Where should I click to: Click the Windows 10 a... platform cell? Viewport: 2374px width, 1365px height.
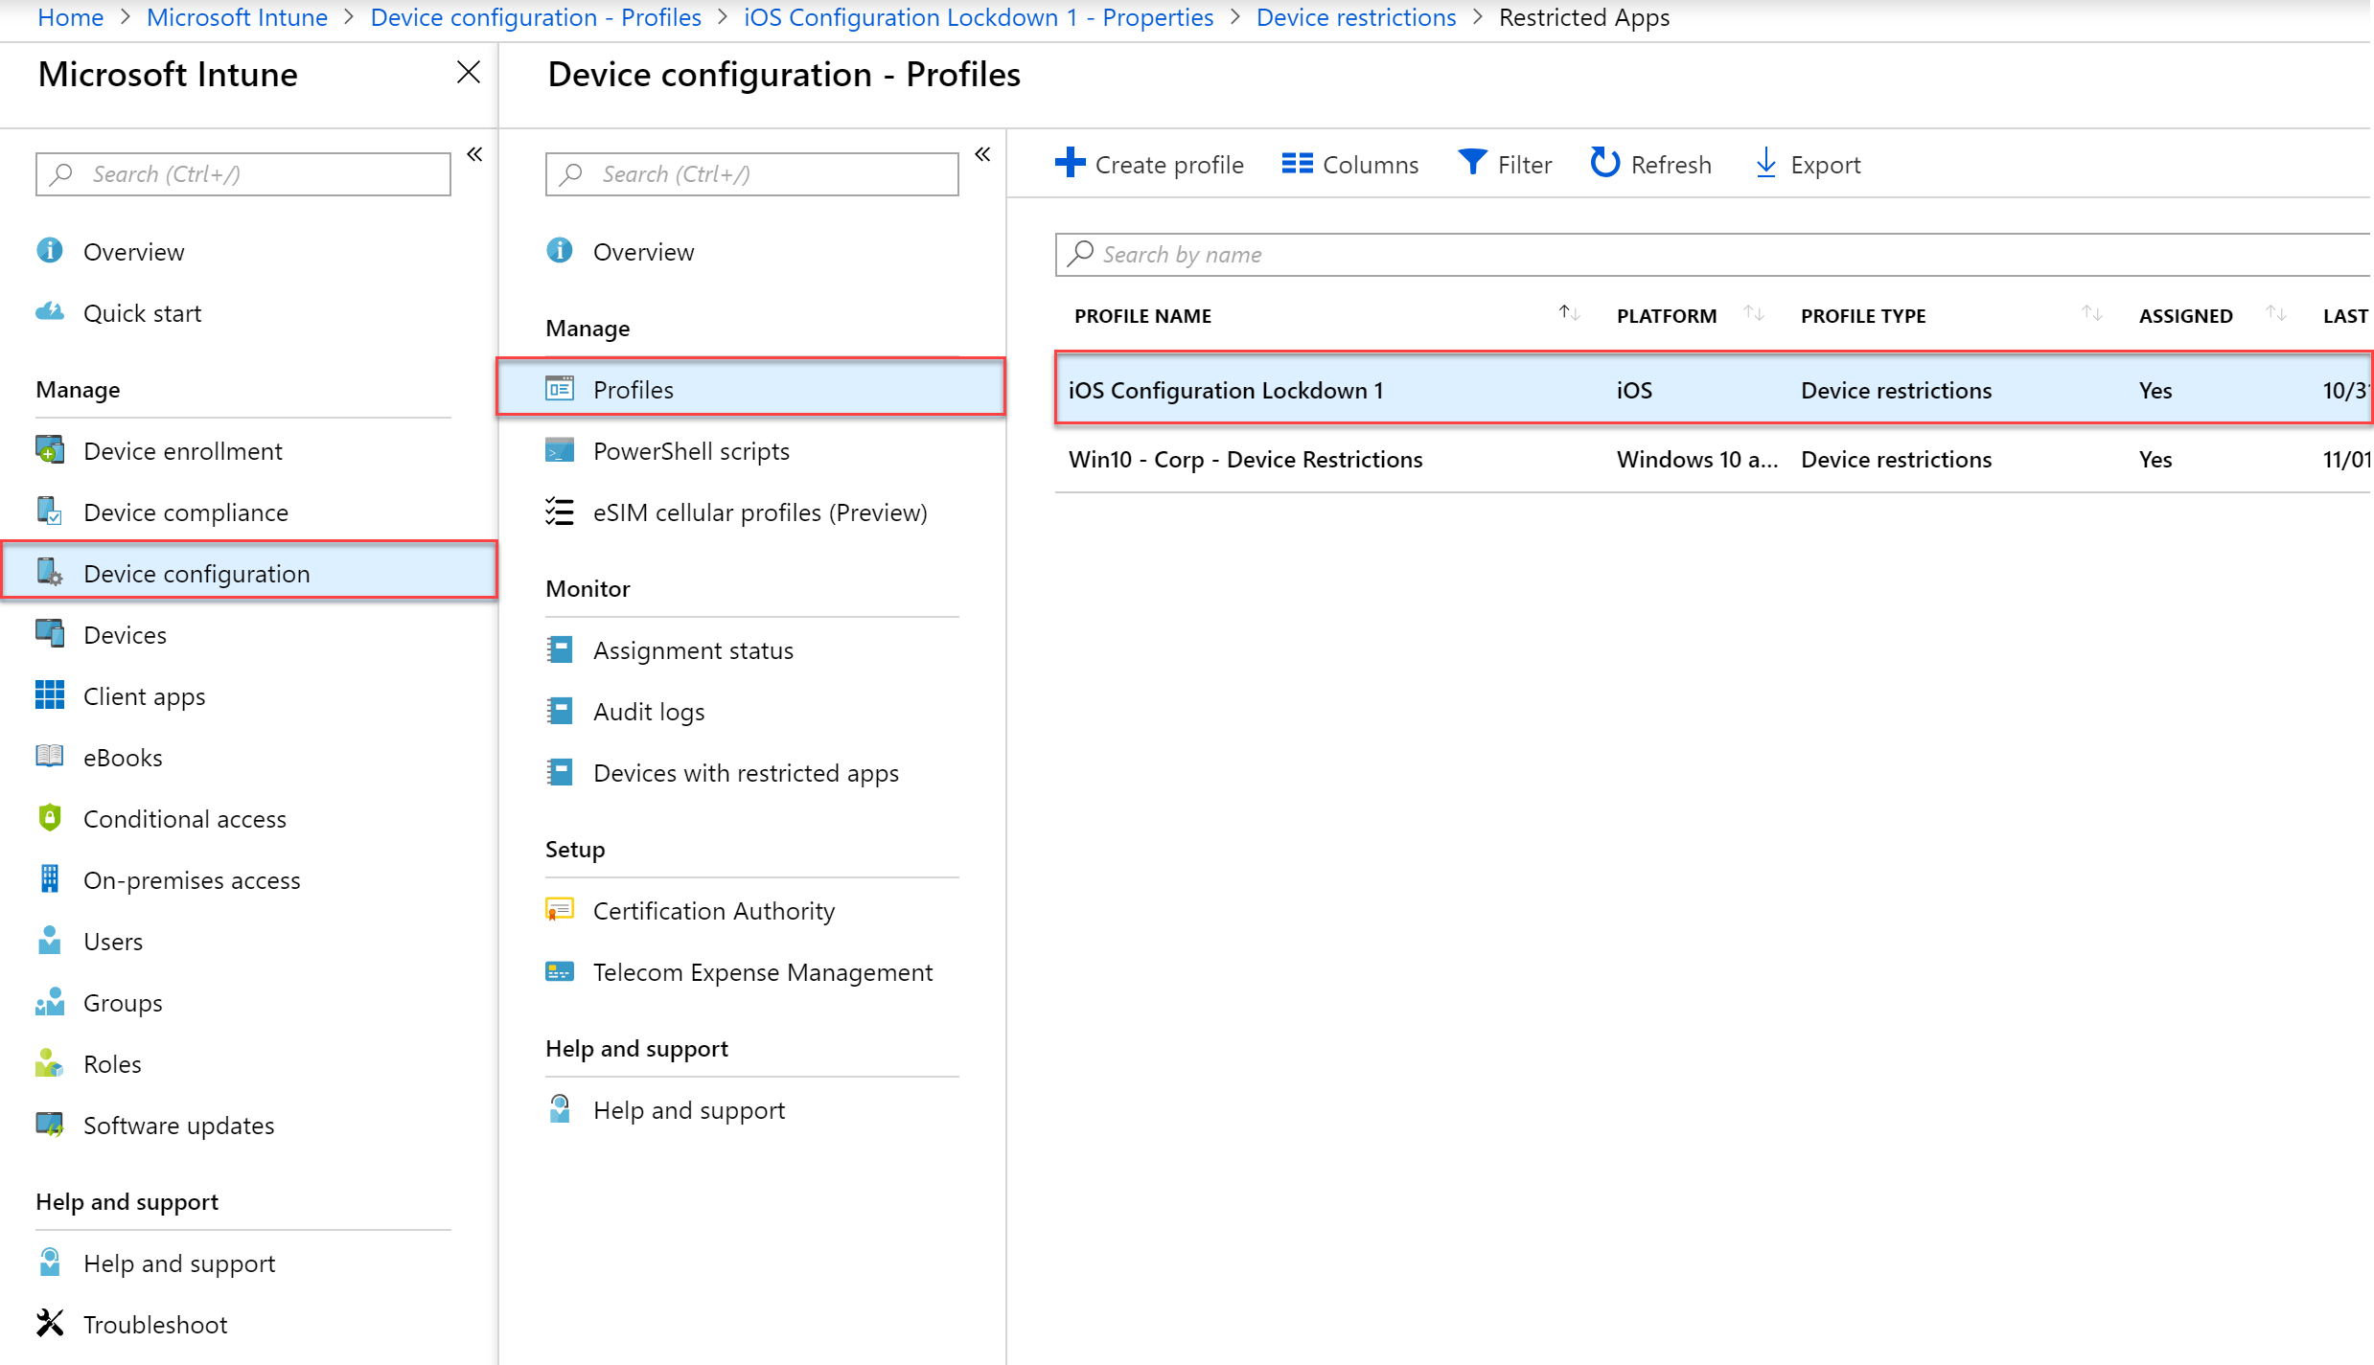1696,459
